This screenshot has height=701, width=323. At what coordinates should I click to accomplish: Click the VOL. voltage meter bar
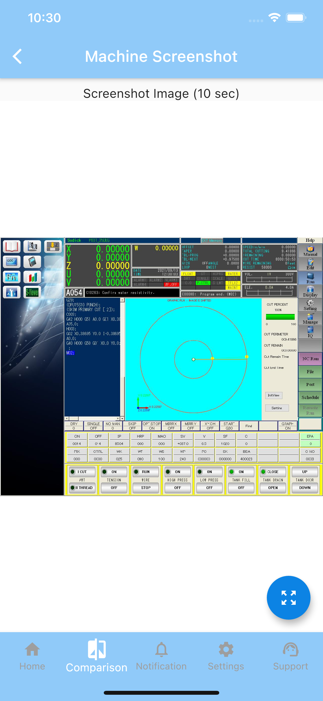269,280
